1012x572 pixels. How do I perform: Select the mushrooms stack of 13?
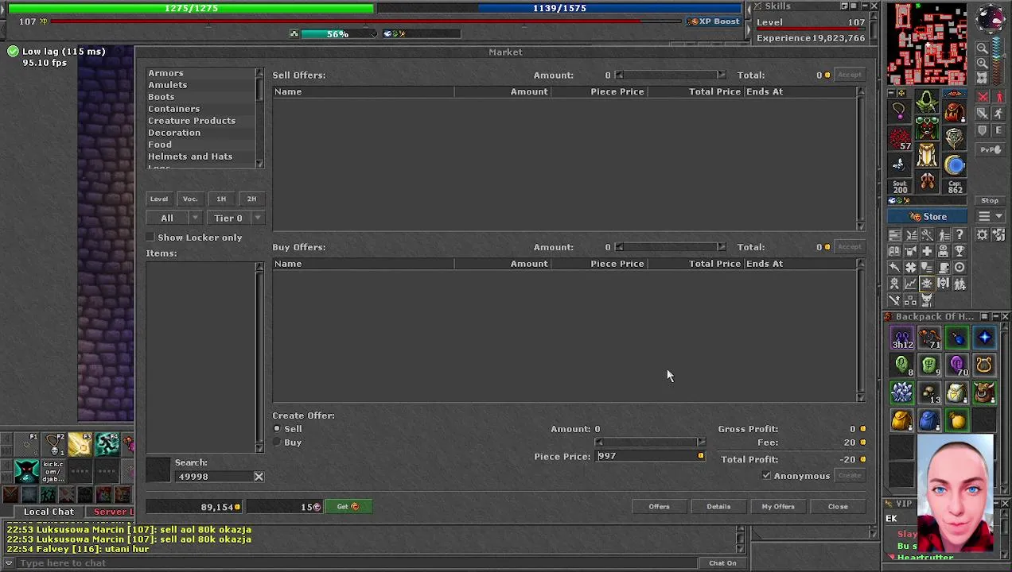pyautogui.click(x=929, y=392)
